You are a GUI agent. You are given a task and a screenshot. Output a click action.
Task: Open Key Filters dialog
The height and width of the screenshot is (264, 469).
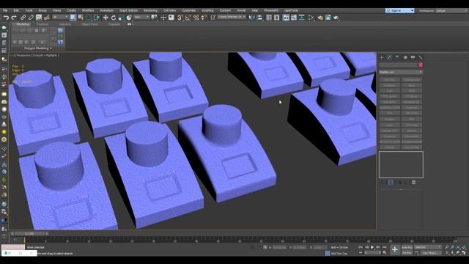[x=431, y=253]
